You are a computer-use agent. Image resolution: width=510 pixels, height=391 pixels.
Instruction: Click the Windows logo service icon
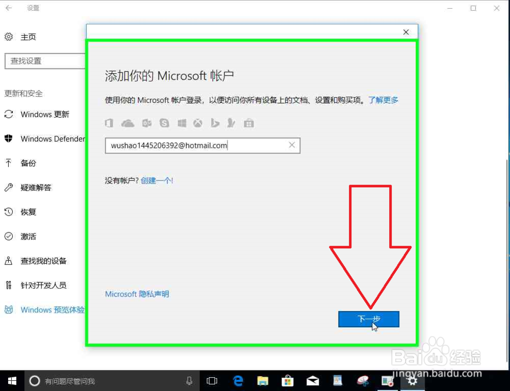(182, 123)
